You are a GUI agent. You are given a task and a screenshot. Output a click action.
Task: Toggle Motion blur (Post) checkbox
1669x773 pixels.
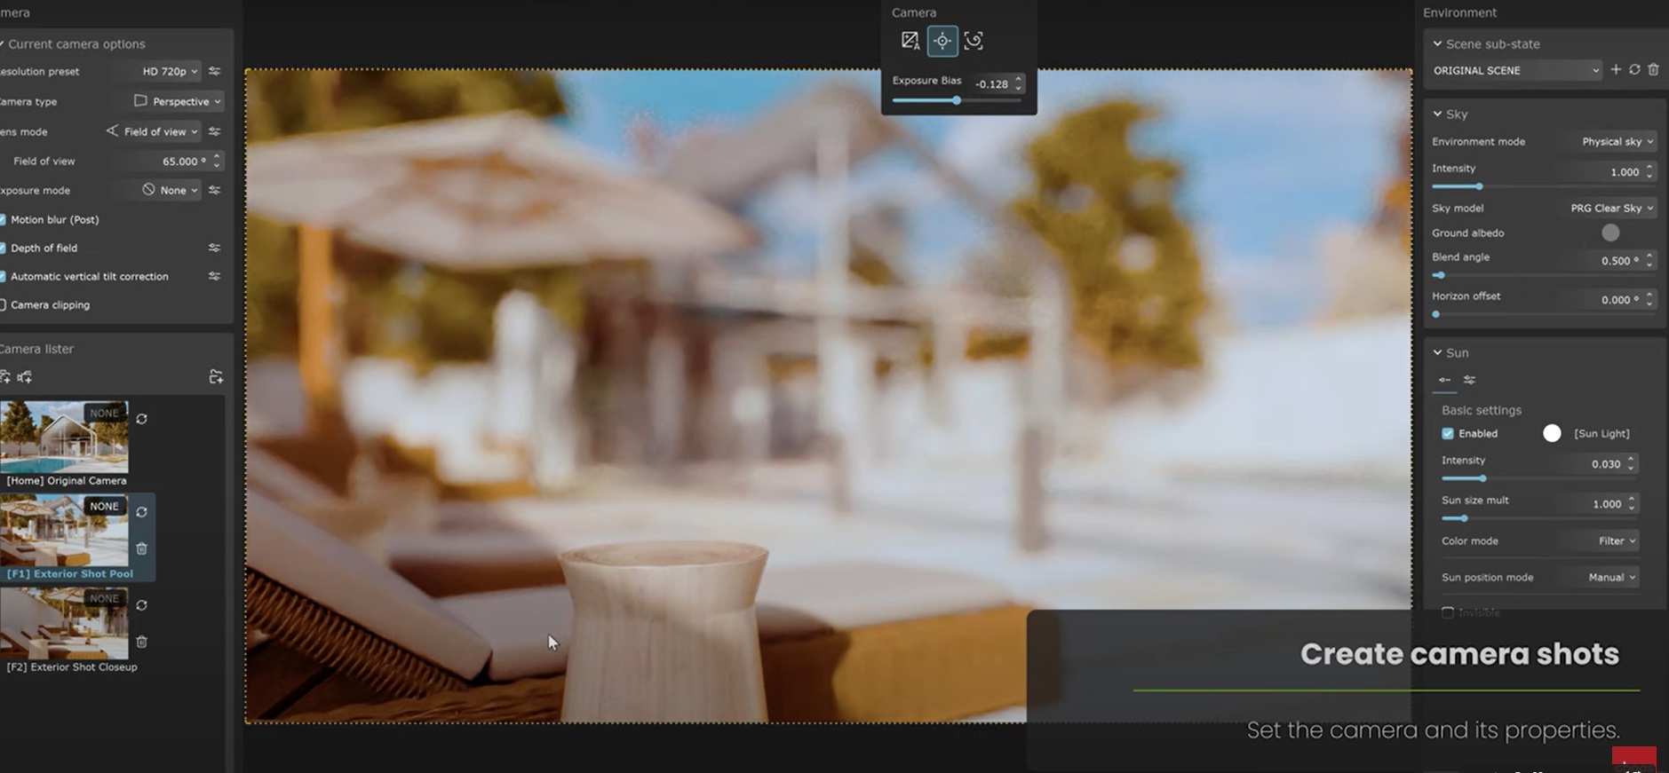coord(3,219)
